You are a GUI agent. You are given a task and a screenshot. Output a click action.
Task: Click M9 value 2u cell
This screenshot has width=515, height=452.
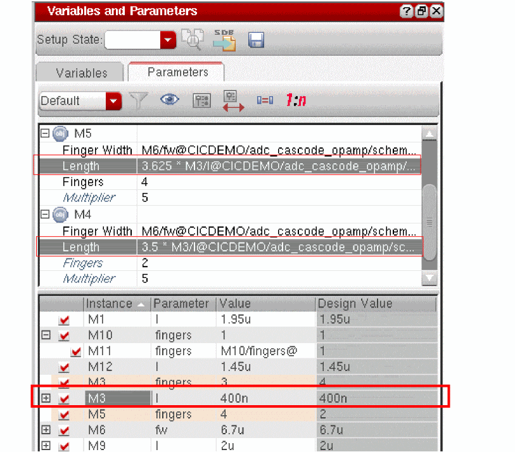(x=266, y=446)
